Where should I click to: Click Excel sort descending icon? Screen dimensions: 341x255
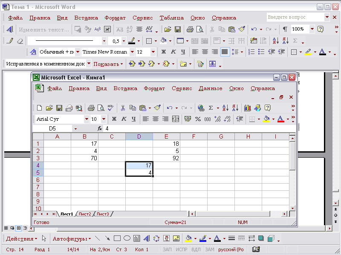click(x=235, y=108)
